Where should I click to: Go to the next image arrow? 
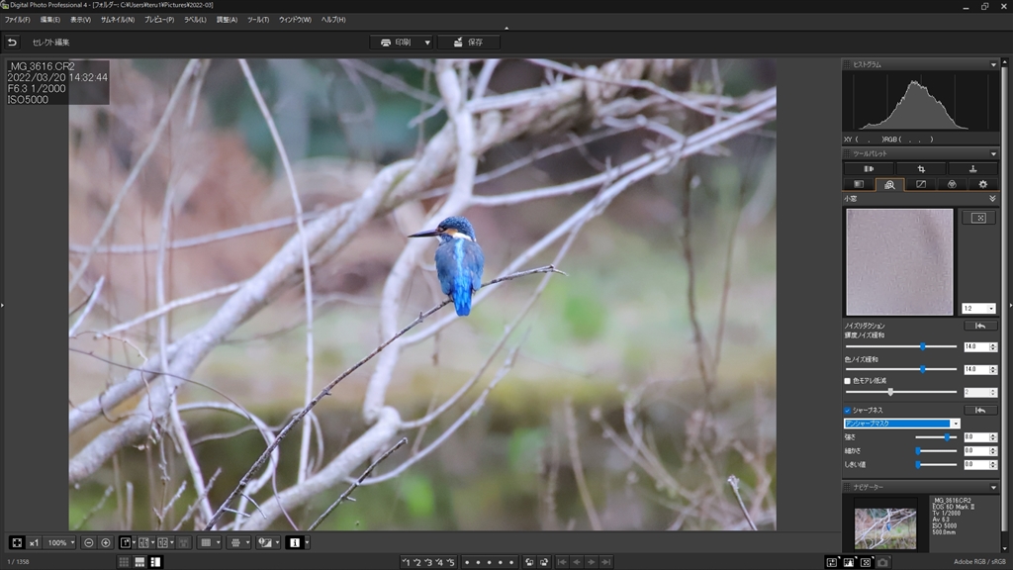pyautogui.click(x=592, y=562)
